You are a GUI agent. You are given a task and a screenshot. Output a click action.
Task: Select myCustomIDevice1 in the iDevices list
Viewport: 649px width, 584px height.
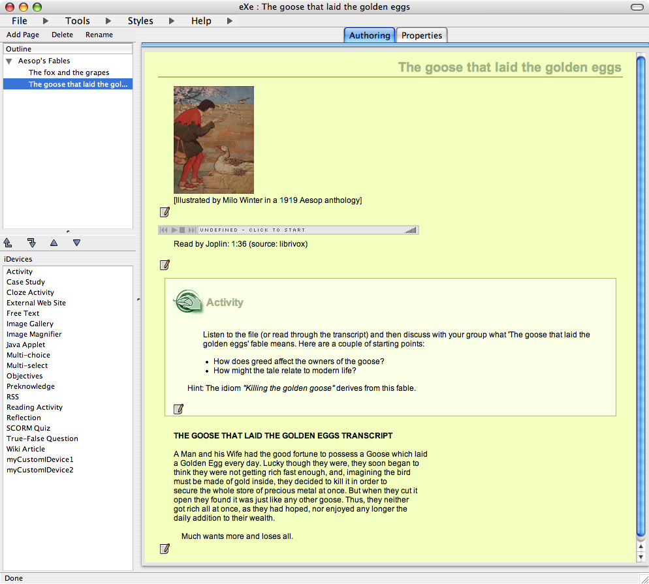point(40,459)
